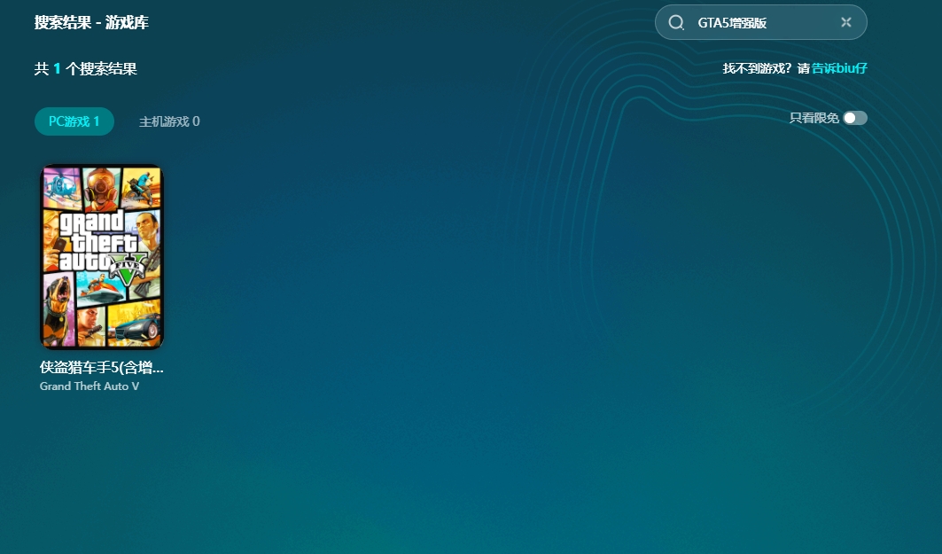Select the PC游戏 1 tab
This screenshot has width=942, height=554.
(x=74, y=121)
